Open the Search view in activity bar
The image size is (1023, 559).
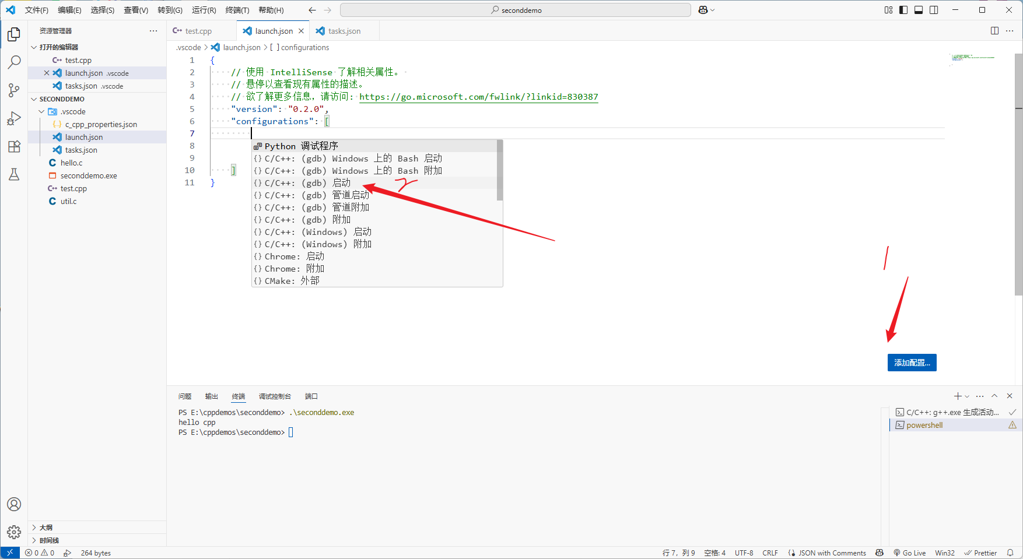click(14, 62)
